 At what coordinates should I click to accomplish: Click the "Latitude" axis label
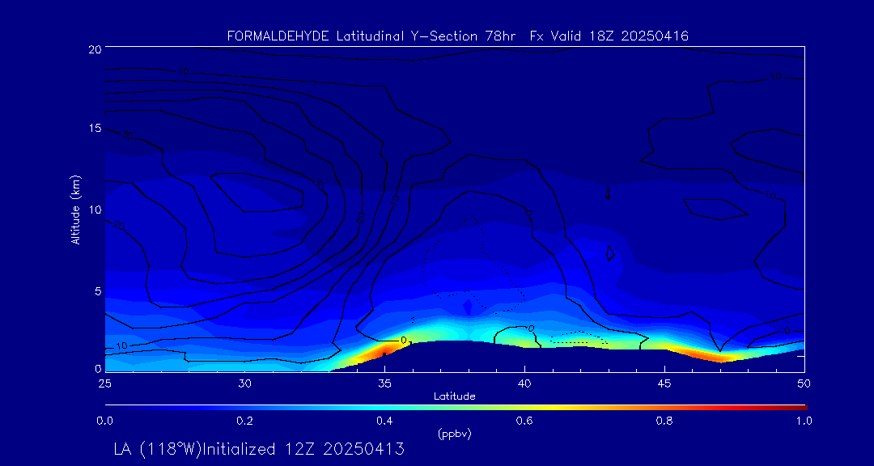click(x=455, y=396)
